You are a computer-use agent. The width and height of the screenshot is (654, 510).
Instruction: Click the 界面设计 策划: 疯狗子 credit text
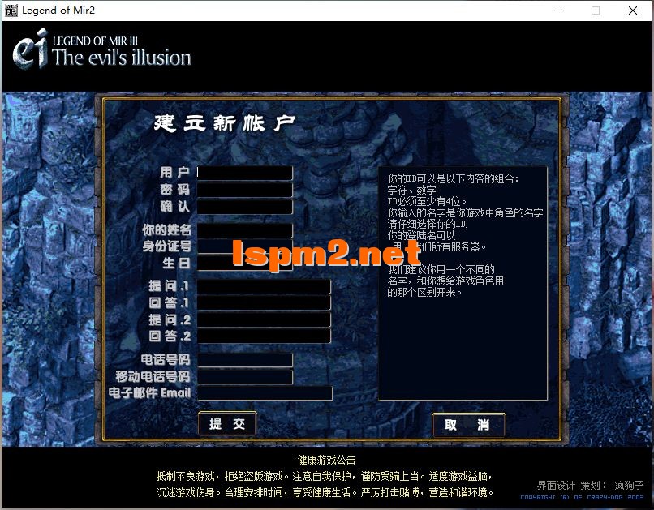pyautogui.click(x=590, y=486)
